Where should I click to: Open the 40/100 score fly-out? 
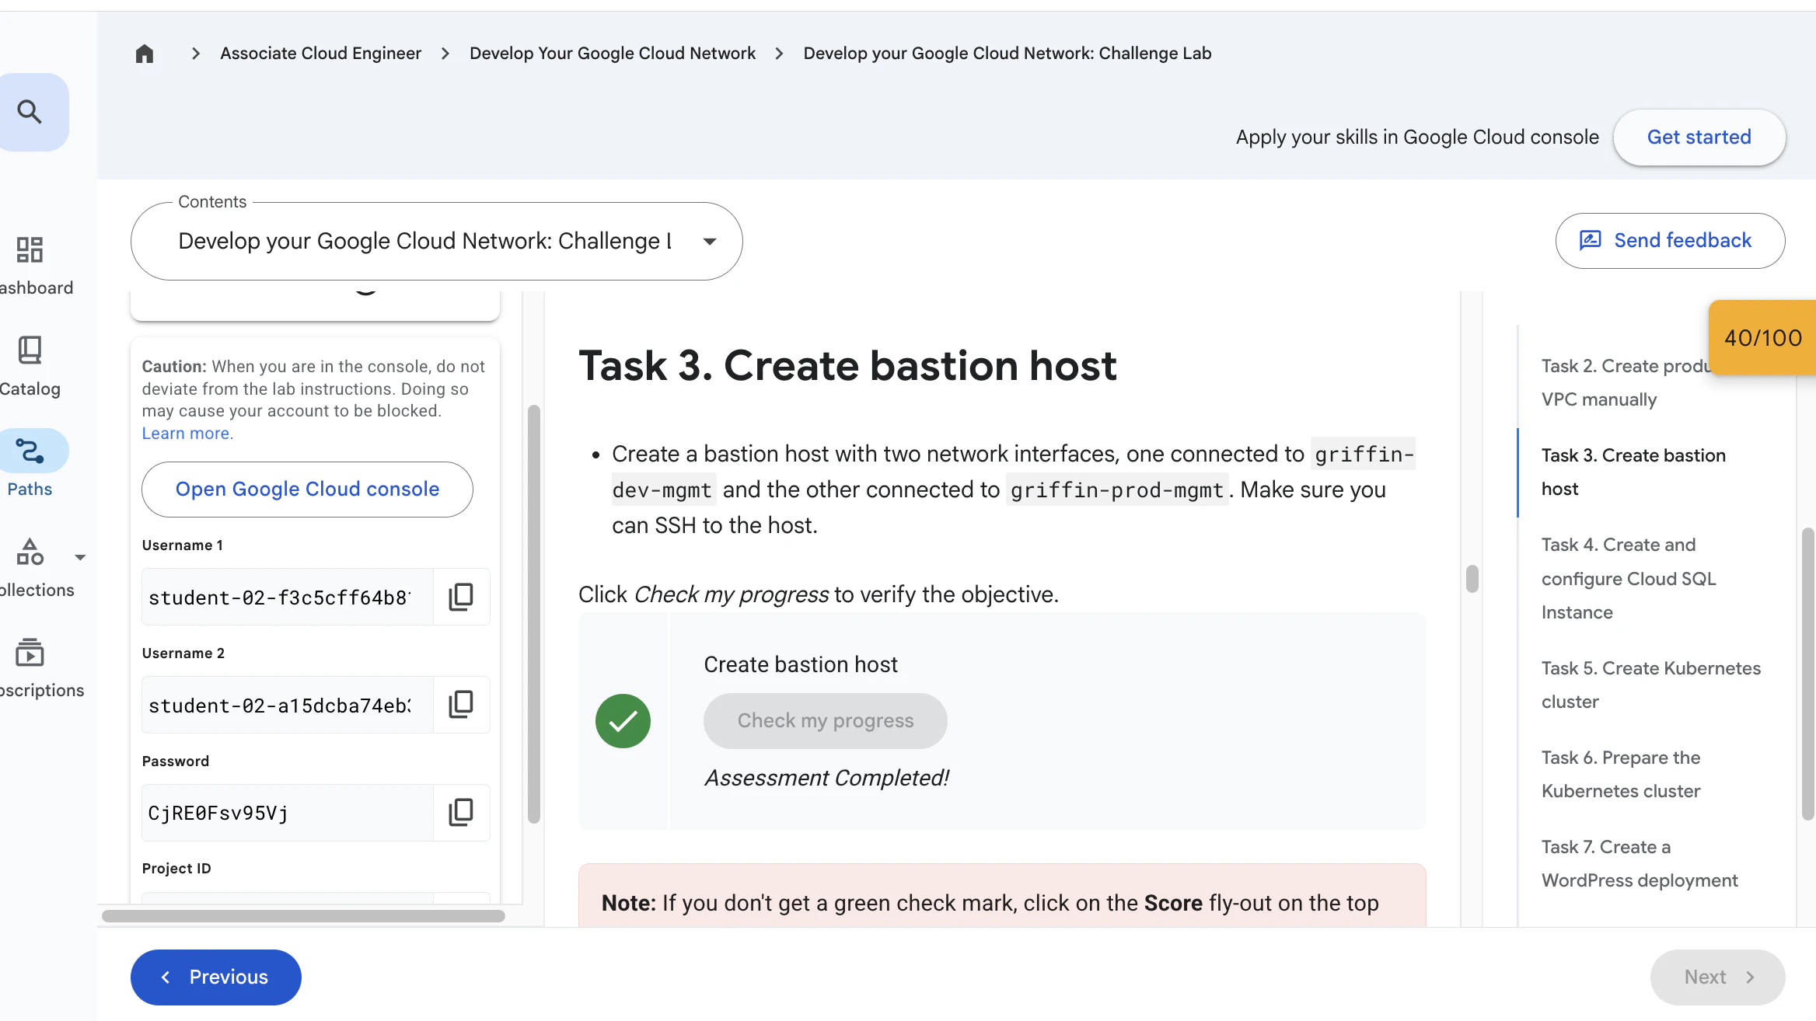tap(1762, 337)
